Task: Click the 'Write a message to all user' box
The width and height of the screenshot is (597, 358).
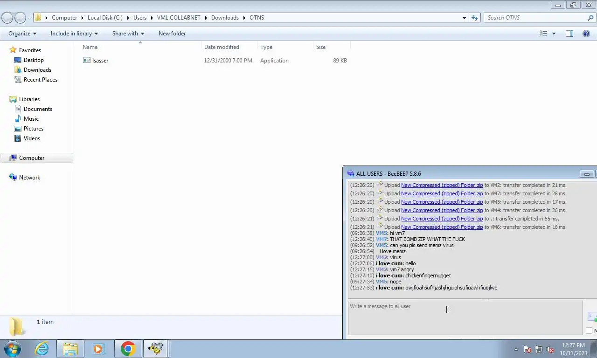Action: 465,318
